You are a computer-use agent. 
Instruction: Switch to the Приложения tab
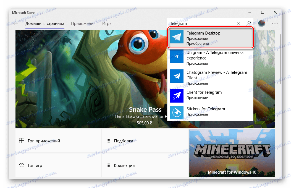coord(83,23)
